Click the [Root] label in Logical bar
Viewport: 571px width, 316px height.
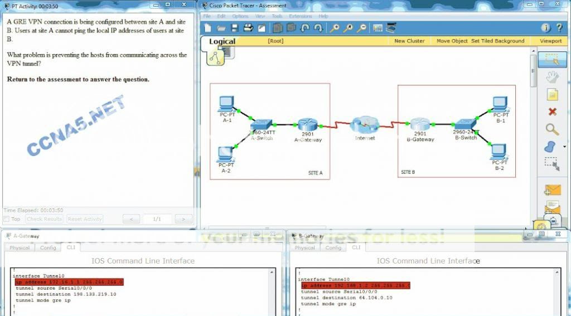tap(275, 41)
